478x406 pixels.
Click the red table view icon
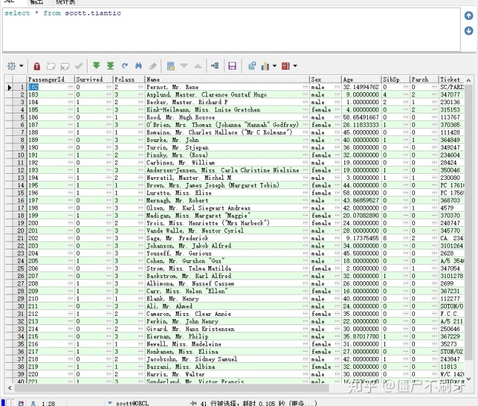285,66
